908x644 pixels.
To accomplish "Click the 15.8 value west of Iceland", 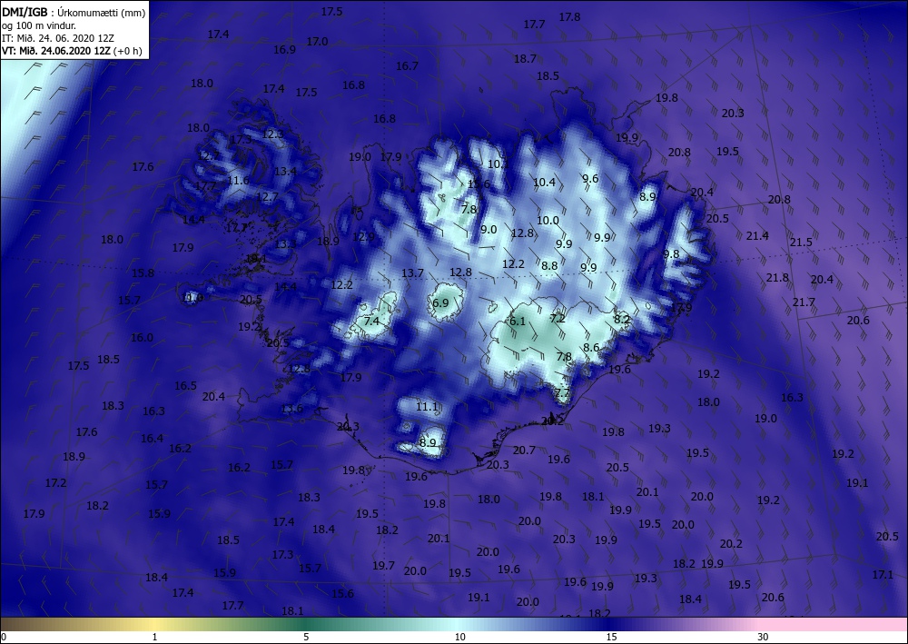I will pyautogui.click(x=143, y=272).
